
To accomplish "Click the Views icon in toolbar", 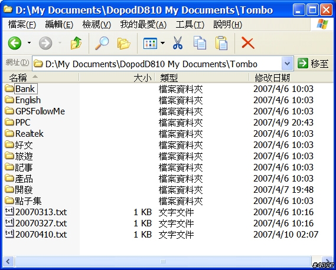I will (150, 44).
